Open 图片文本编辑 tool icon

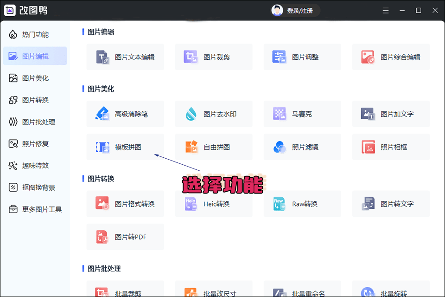(x=102, y=57)
